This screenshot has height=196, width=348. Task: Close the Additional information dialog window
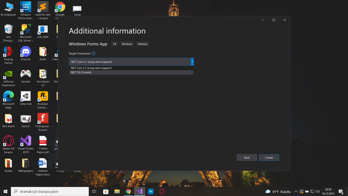(285, 20)
